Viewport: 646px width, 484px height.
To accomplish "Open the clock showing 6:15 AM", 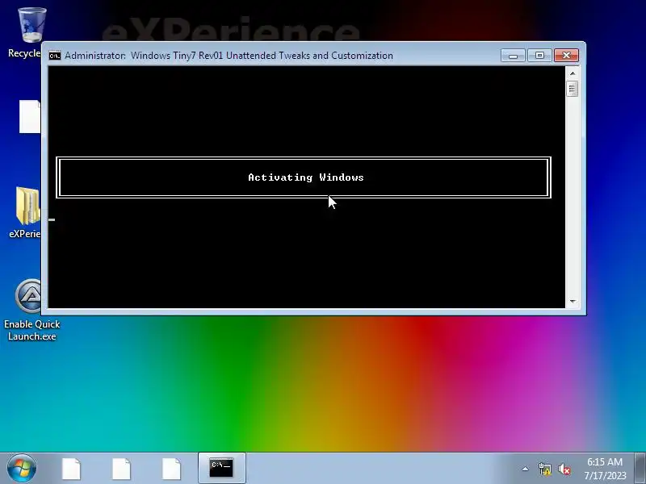I will click(x=605, y=469).
